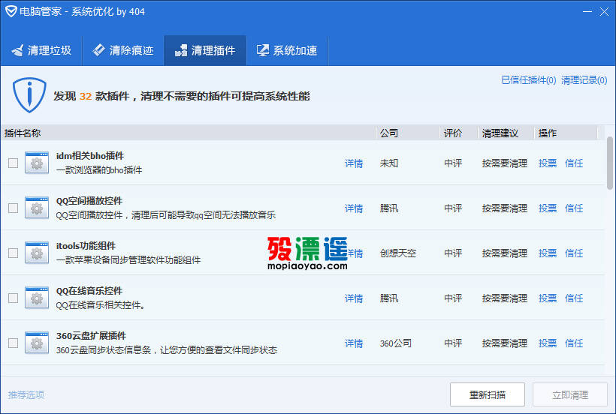This screenshot has height=414, width=616.
Task: Open 清理记录(0) link
Action: (x=584, y=80)
